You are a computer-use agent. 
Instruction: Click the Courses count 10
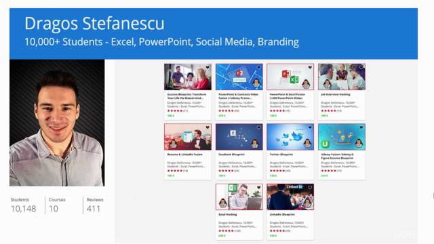tap(54, 209)
